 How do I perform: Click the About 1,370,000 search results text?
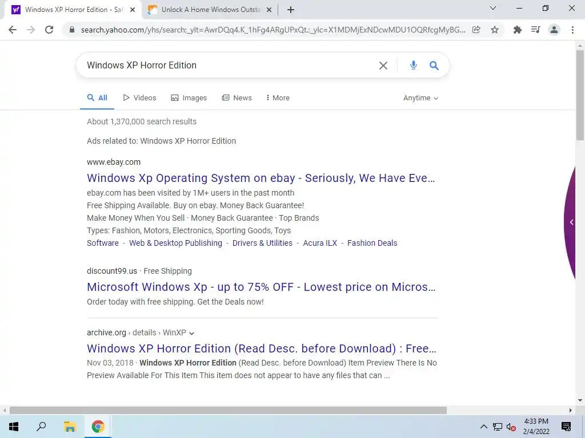tap(142, 122)
